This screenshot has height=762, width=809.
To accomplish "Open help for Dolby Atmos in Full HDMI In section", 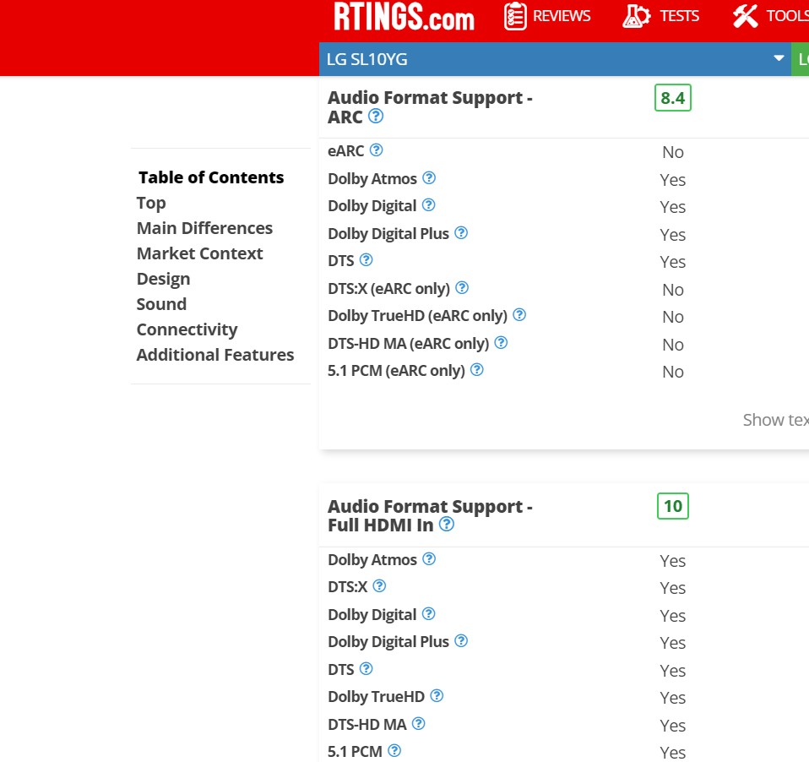I will (429, 559).
